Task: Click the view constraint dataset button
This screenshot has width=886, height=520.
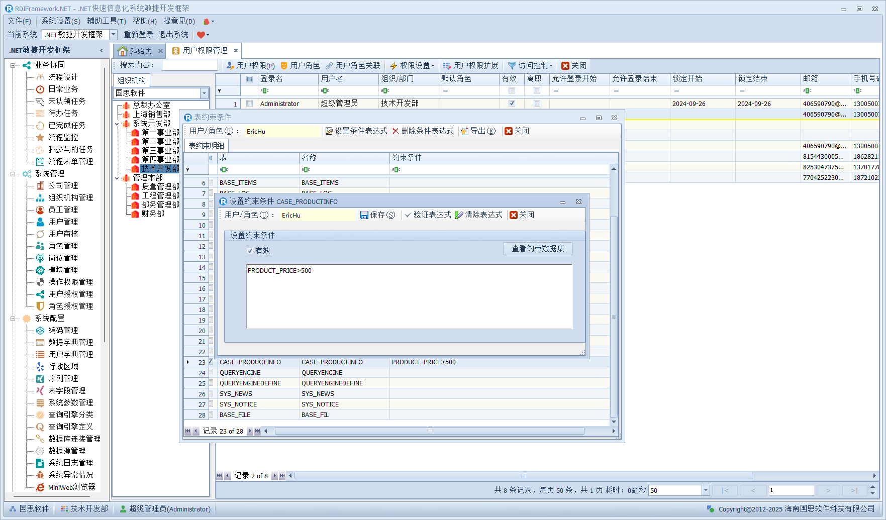Action: [537, 249]
